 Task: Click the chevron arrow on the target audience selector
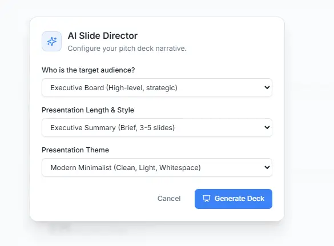tap(267, 87)
